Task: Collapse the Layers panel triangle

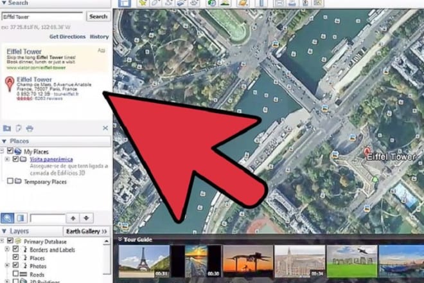Action: click(x=4, y=232)
